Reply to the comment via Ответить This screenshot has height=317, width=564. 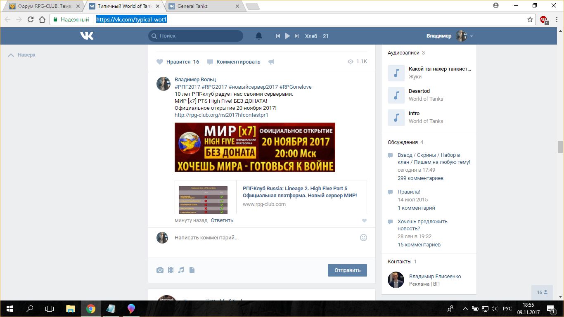pyautogui.click(x=222, y=220)
